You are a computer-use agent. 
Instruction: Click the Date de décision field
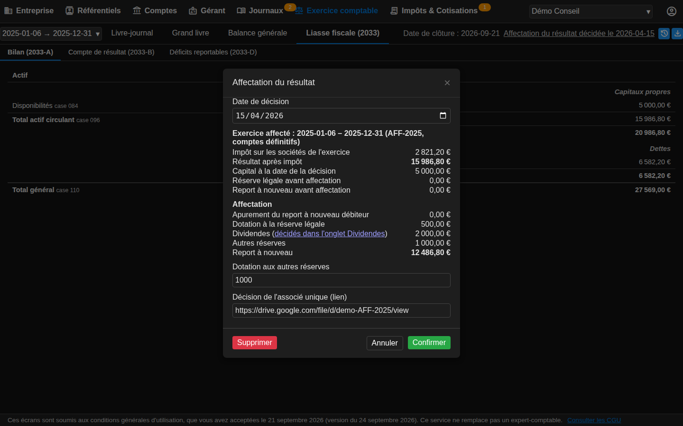(x=341, y=115)
